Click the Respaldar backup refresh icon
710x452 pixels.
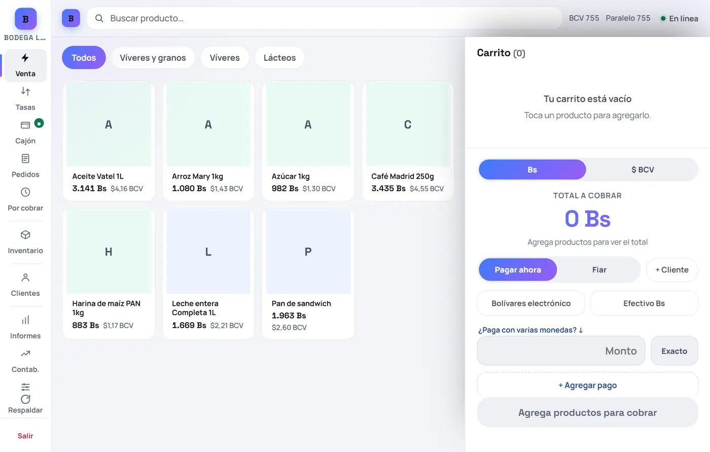pos(25,399)
